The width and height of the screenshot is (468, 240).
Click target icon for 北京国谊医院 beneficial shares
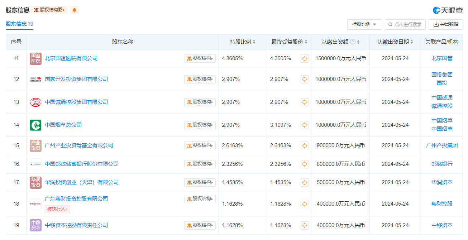[x=305, y=58]
